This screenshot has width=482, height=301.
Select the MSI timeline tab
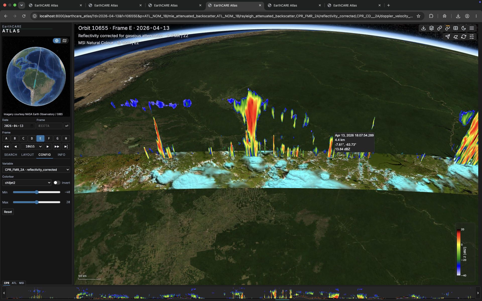click(x=22, y=283)
